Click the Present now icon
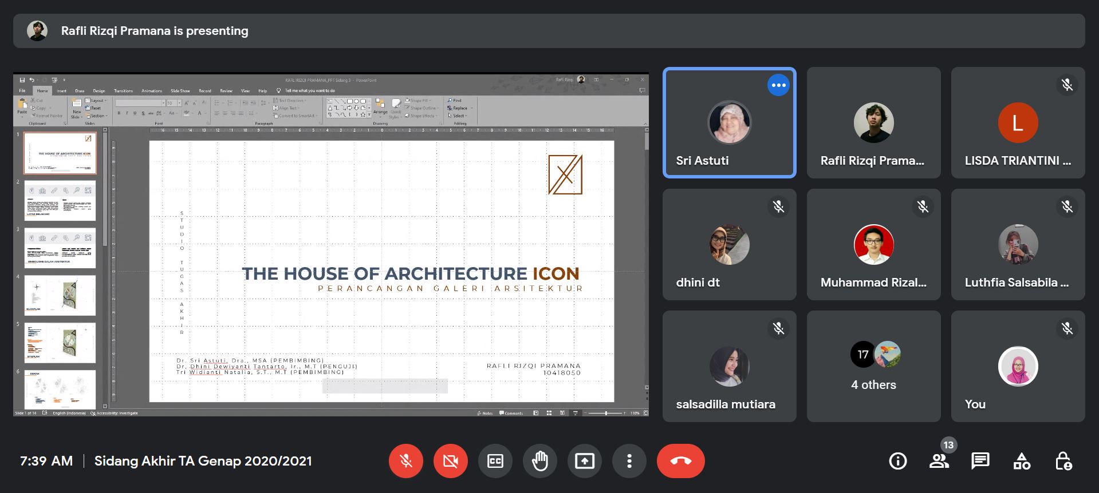Viewport: 1099px width, 493px height. pyautogui.click(x=584, y=461)
